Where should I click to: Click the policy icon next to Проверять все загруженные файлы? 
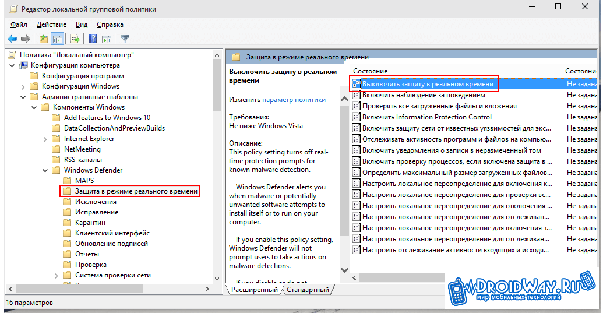[357, 106]
